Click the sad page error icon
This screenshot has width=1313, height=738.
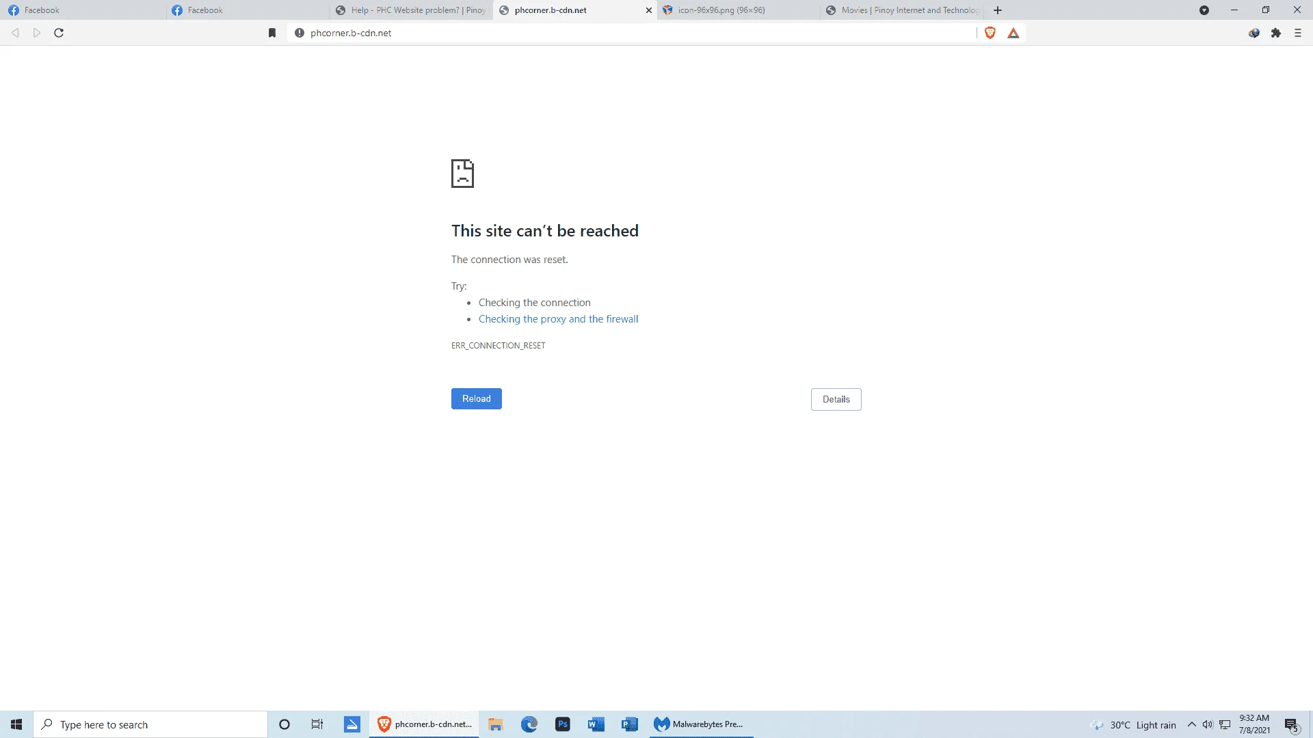click(x=462, y=174)
